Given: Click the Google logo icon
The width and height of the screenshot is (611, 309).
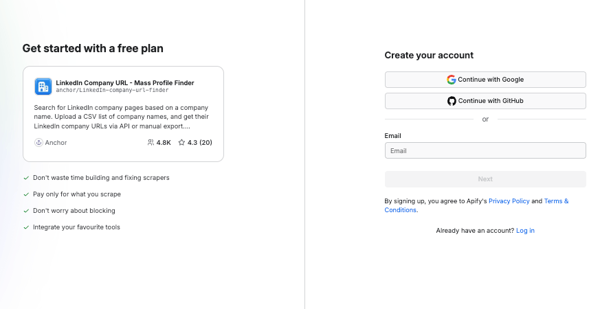Looking at the screenshot, I should (x=452, y=80).
